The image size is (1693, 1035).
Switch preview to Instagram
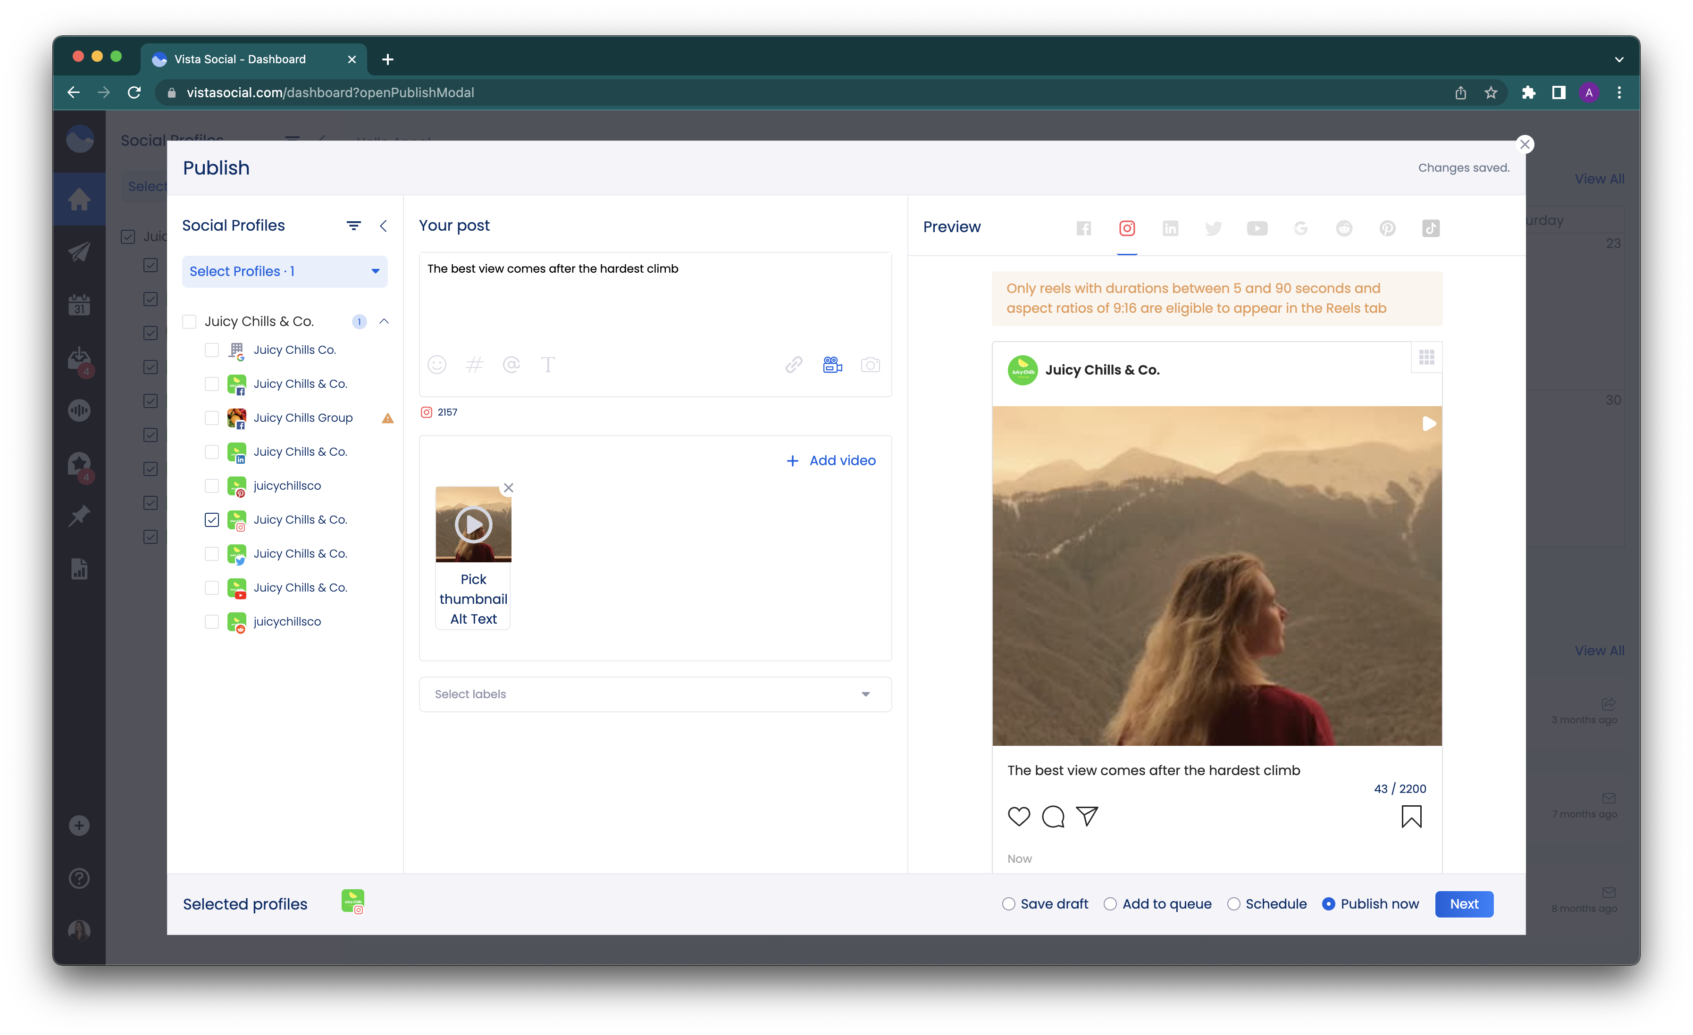1127,228
